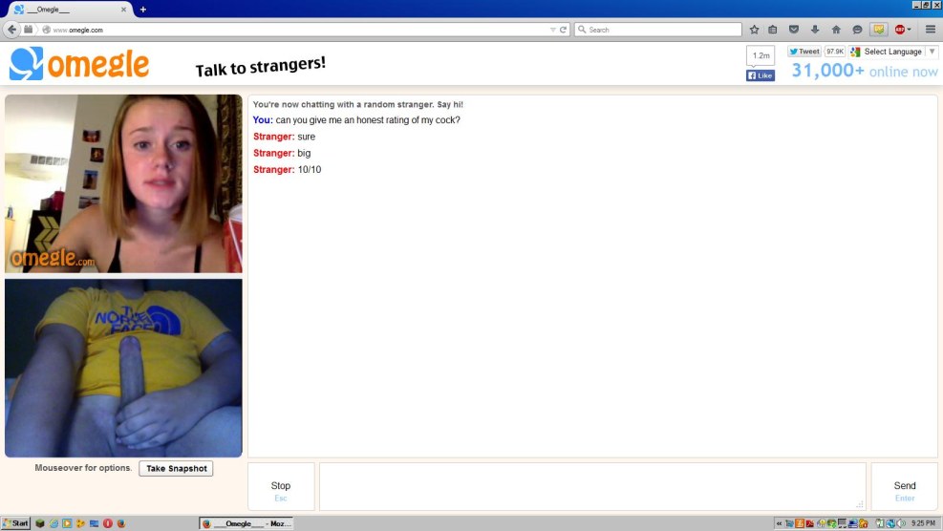Open the Pocket icon in the toolbar

(794, 30)
